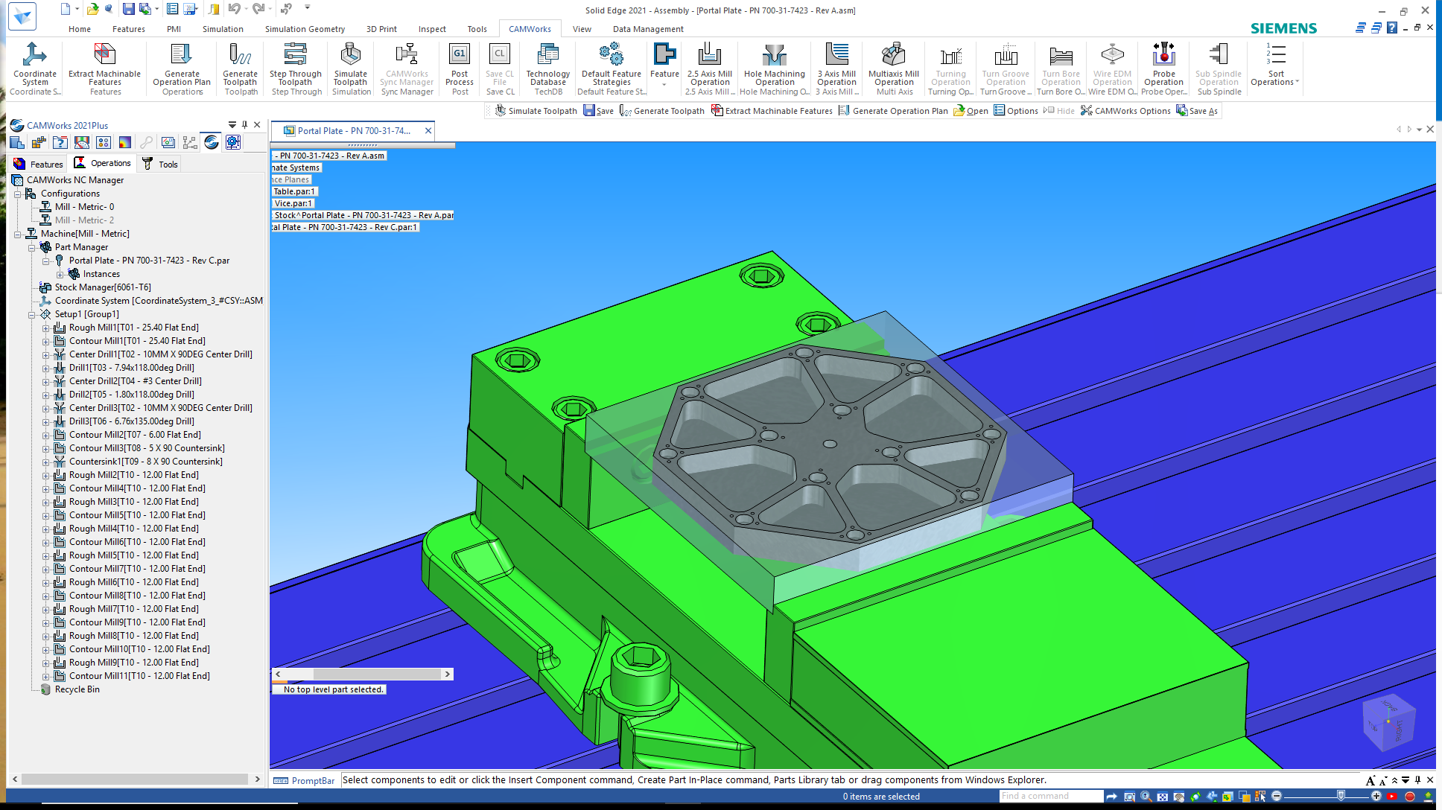Click Generate Operation Plan in secondary toolbar

coord(893,111)
